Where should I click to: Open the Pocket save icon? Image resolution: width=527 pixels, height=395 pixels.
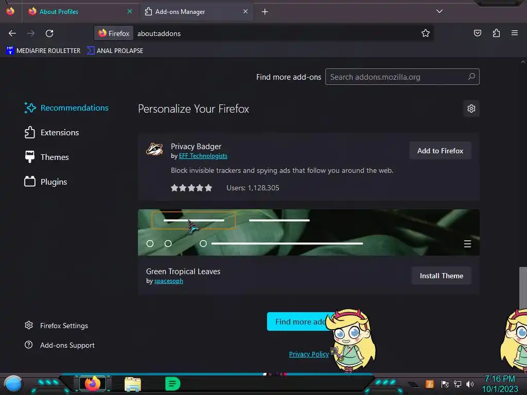(477, 33)
